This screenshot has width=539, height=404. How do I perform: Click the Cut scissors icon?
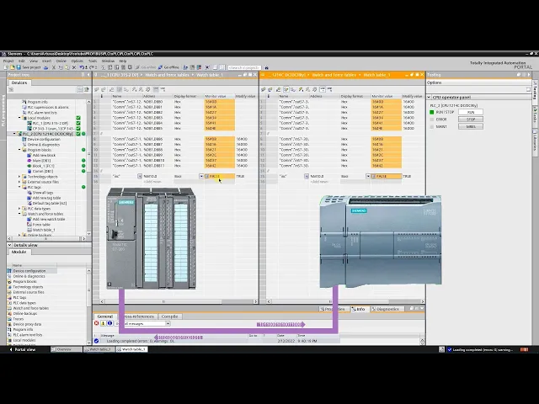tap(54, 67)
